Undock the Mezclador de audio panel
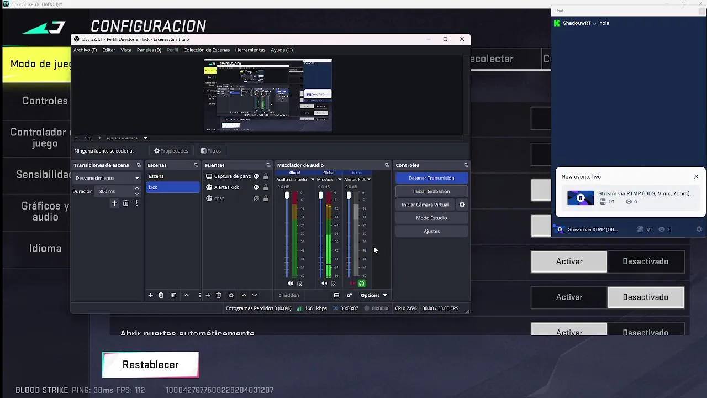This screenshot has width=707, height=398. coord(387,165)
